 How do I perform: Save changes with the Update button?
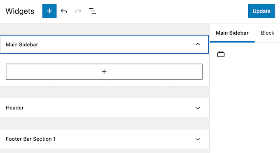point(261,11)
